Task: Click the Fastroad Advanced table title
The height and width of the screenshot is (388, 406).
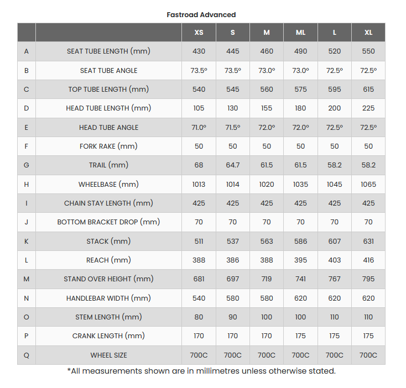Action: pos(201,15)
